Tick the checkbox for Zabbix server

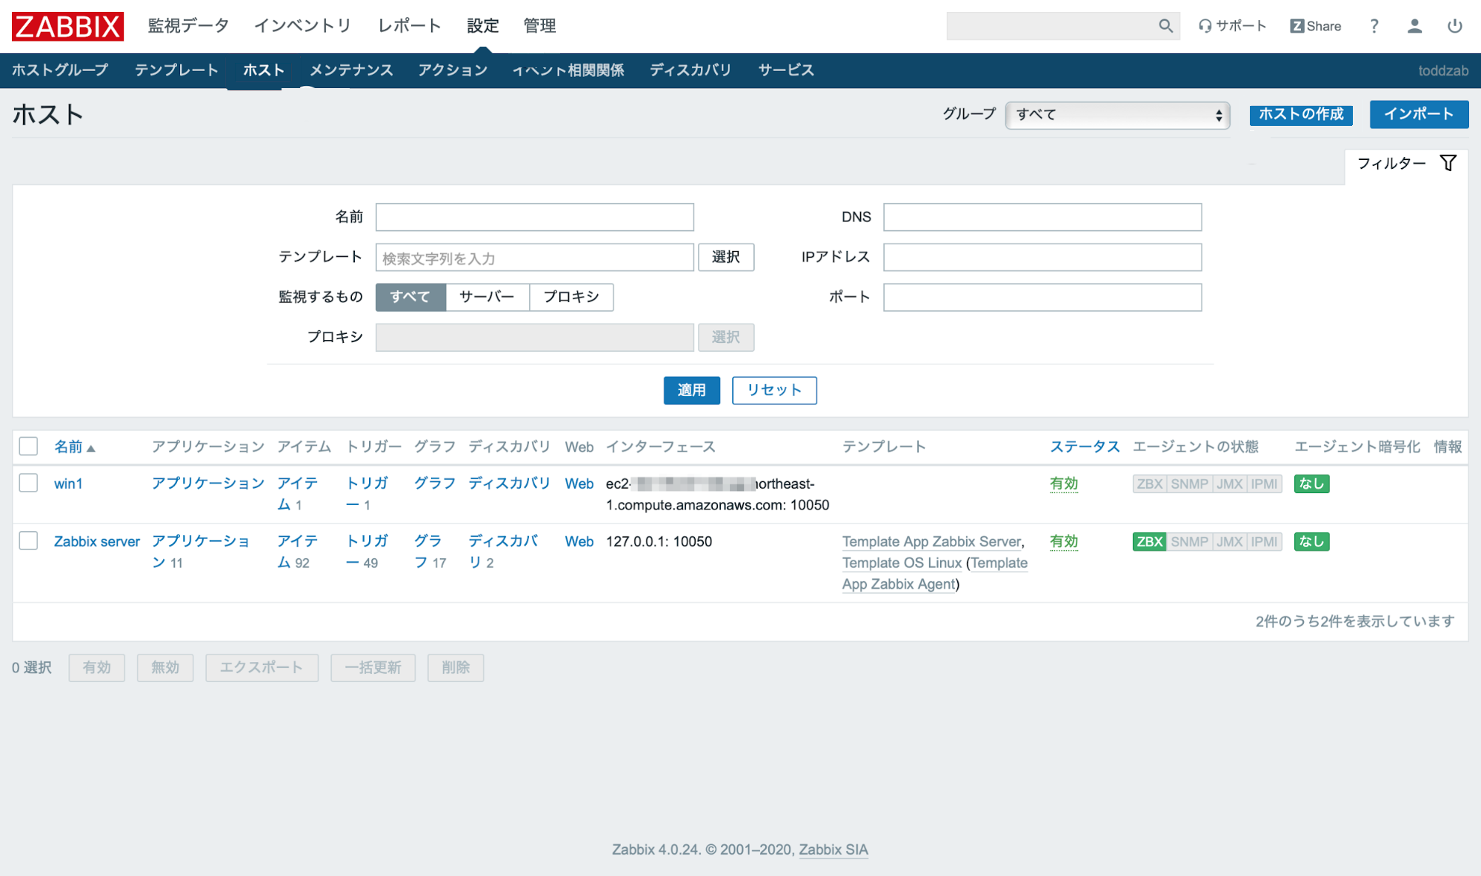tap(28, 541)
